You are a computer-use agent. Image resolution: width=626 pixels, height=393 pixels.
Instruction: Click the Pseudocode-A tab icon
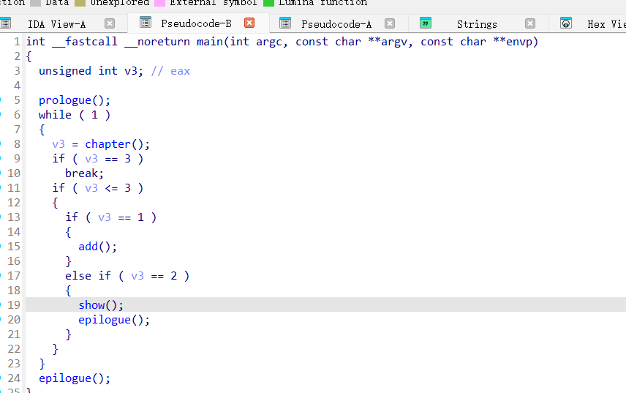286,23
